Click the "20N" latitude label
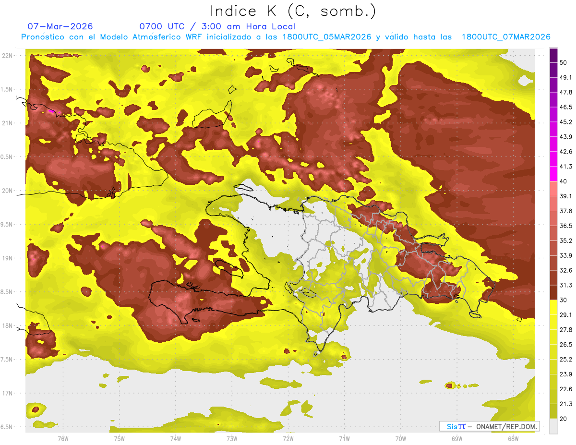 click(x=8, y=191)
